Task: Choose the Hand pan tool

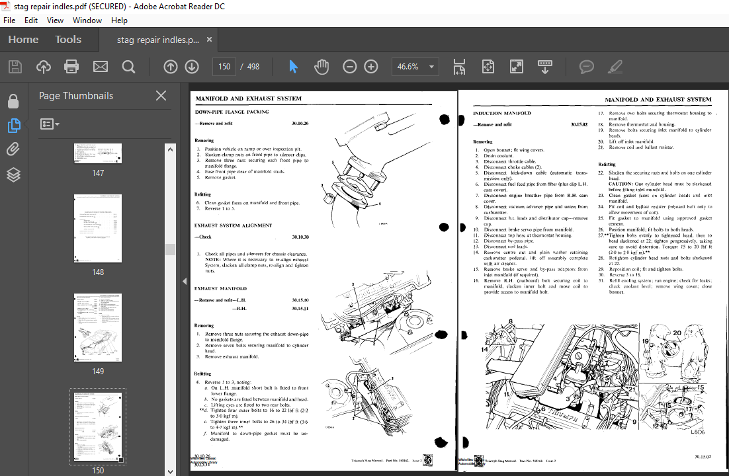Action: click(322, 67)
